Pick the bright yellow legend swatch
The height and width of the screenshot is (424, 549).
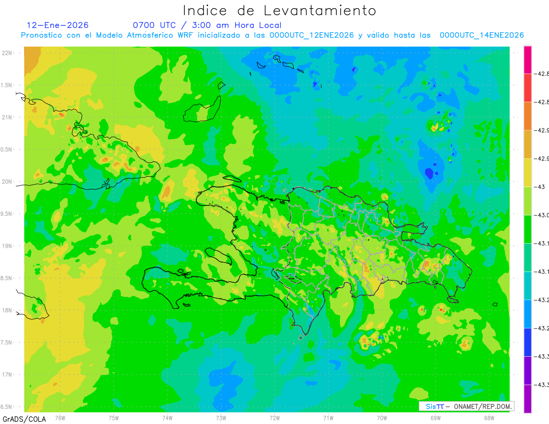click(527, 172)
